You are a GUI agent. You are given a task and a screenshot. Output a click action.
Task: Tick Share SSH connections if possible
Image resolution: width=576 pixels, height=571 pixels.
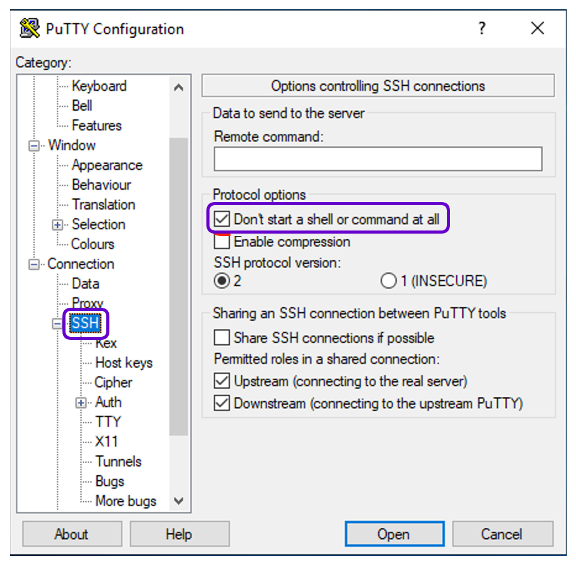pyautogui.click(x=221, y=338)
